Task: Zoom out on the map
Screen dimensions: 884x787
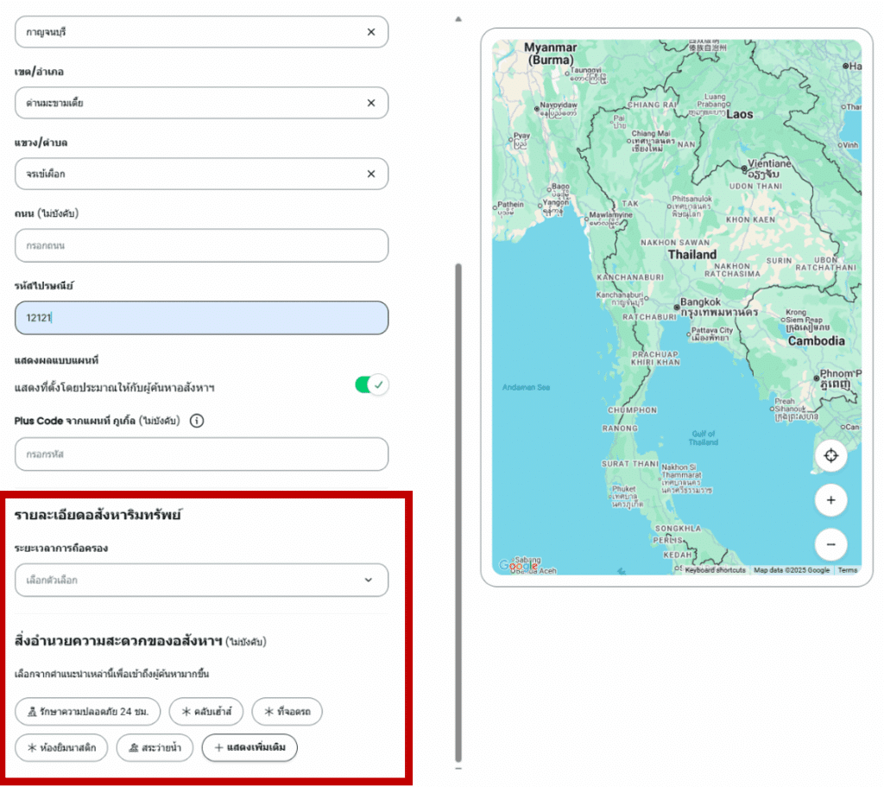Action: tap(830, 544)
